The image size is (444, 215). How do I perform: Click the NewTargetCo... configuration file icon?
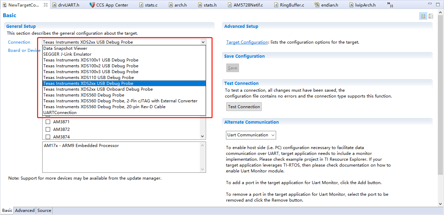click(4, 5)
